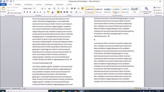Apply strikethrough formatting
The width and height of the screenshot is (164, 92).
click(35, 12)
